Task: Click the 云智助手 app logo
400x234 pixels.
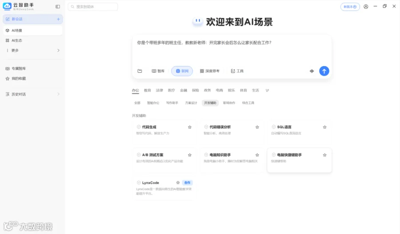Action: click(x=7, y=6)
